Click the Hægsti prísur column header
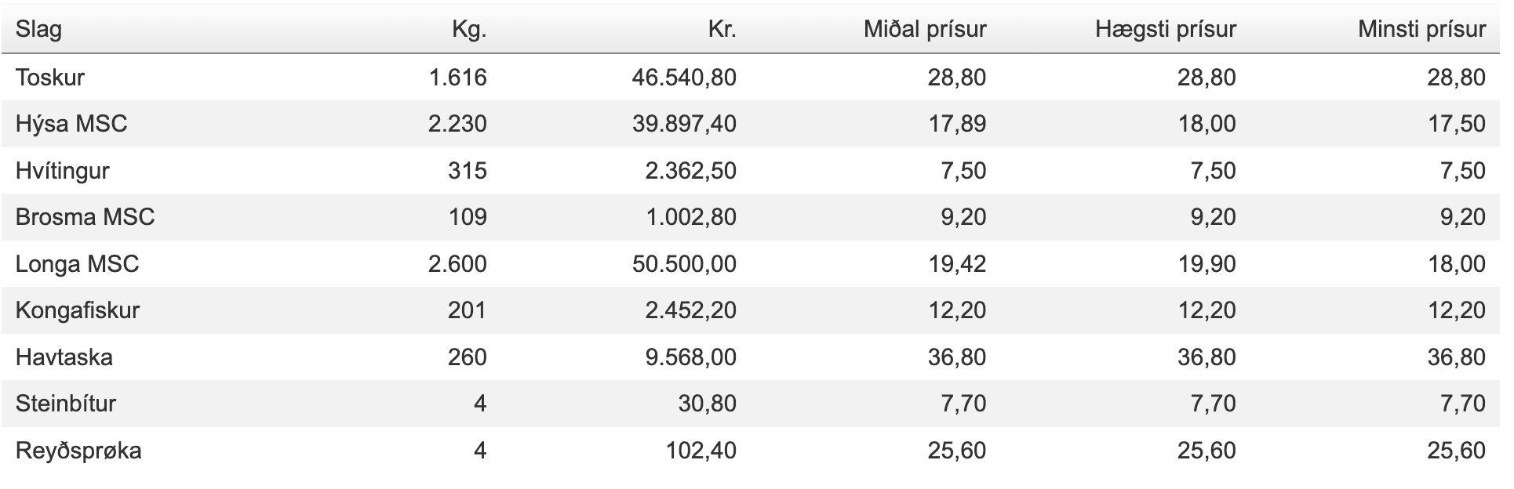1514x489 pixels. pyautogui.click(x=1166, y=30)
